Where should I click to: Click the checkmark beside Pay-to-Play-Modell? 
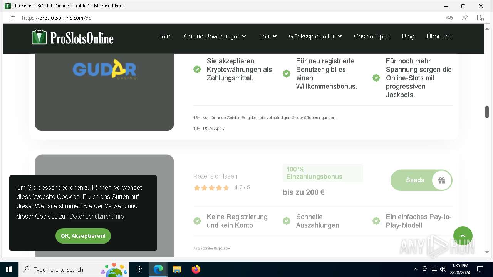376,221
